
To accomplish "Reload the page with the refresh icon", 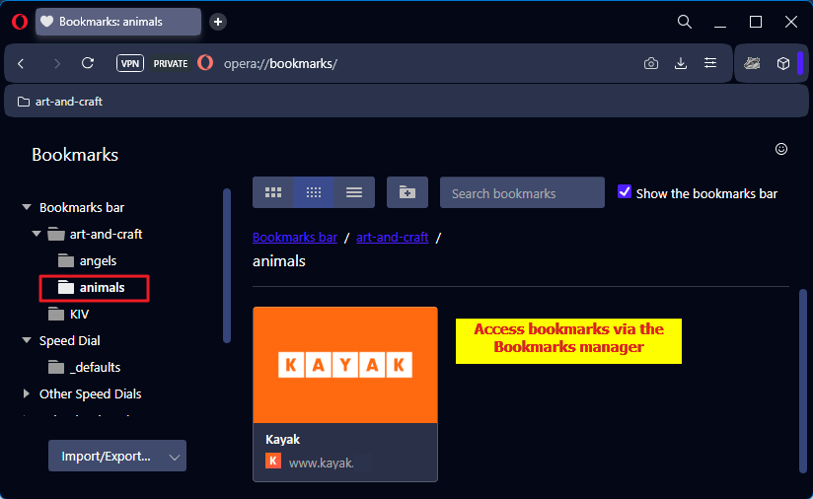I will [88, 63].
